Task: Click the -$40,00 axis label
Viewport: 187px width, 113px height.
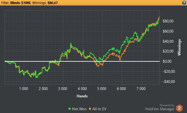Action: (x=169, y=82)
